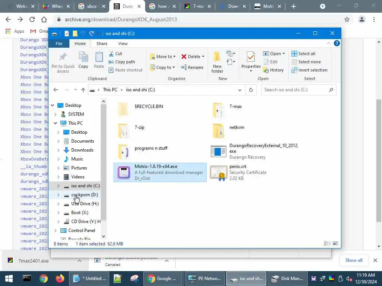
Task: Expand cockporn (D:) drive node
Action: 59,195
